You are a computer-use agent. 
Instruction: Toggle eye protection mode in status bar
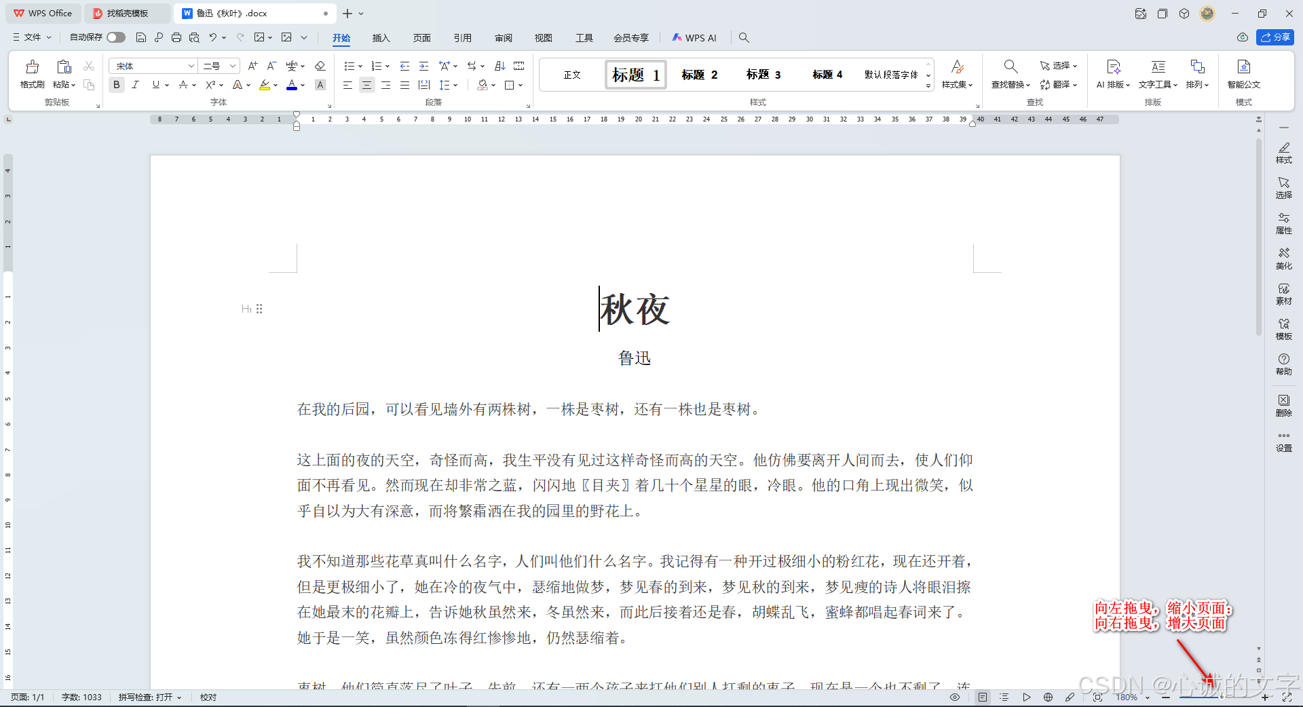click(x=955, y=697)
